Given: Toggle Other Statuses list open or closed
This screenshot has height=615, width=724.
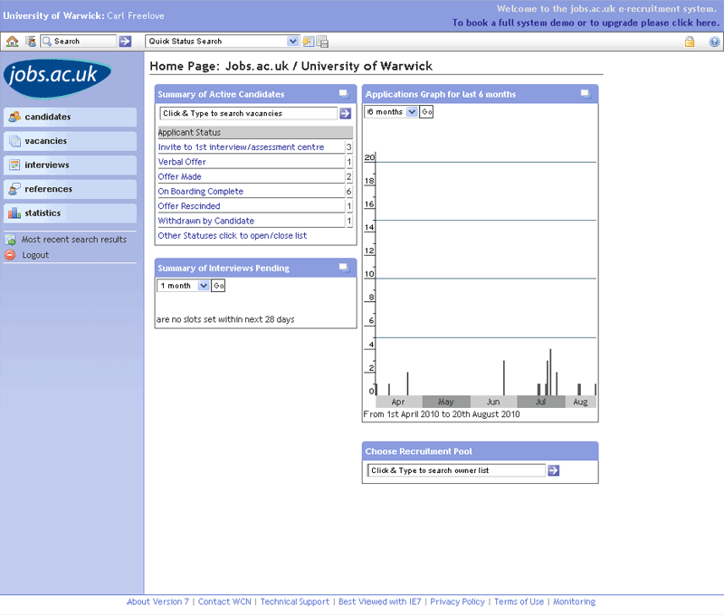Looking at the screenshot, I should (232, 235).
